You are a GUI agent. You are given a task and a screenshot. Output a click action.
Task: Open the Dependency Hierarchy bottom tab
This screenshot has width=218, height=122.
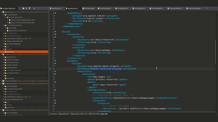click(x=79, y=114)
